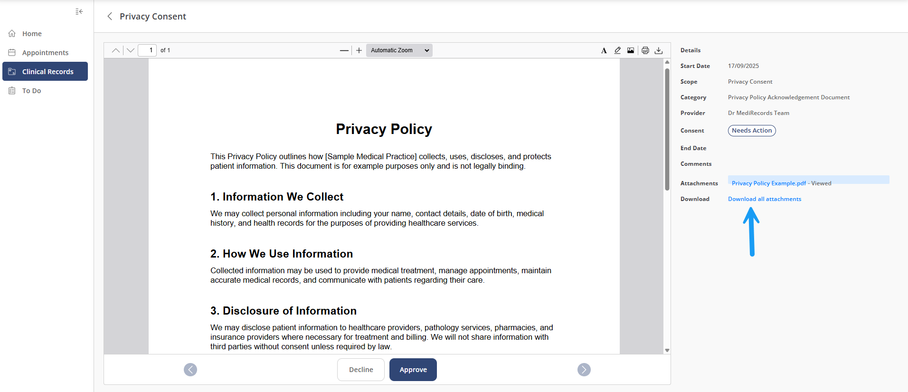Open Privacy Policy Example.pdf attachment
Viewport: 908px width, 392px height.
point(768,183)
